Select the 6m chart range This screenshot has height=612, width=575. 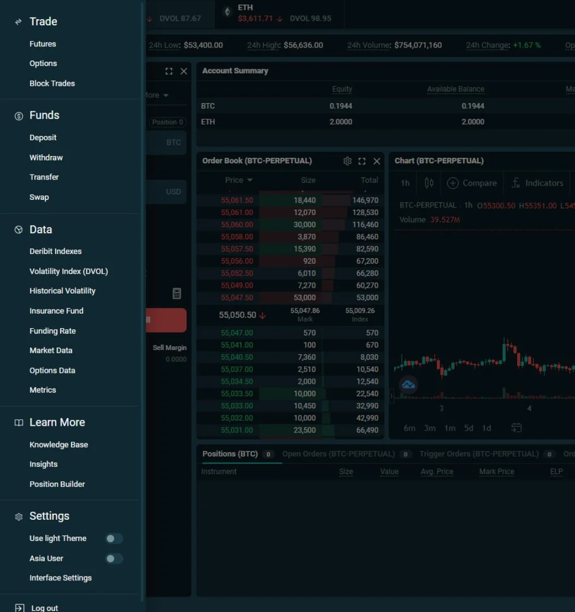[410, 428]
